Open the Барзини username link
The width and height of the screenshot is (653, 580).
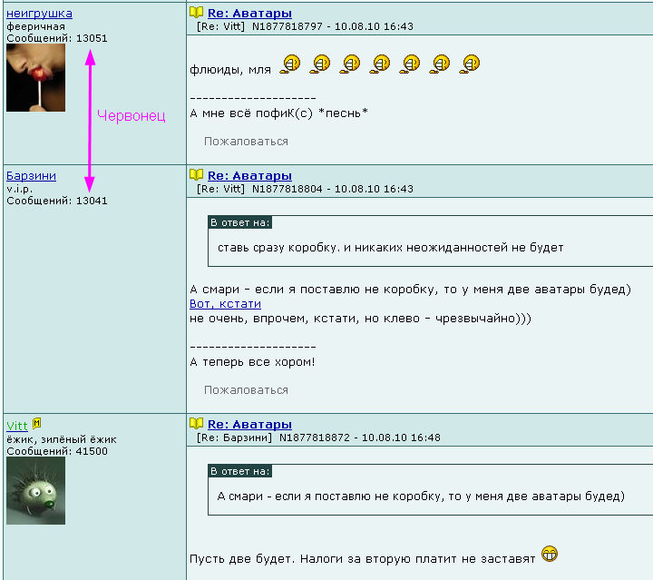pos(31,175)
